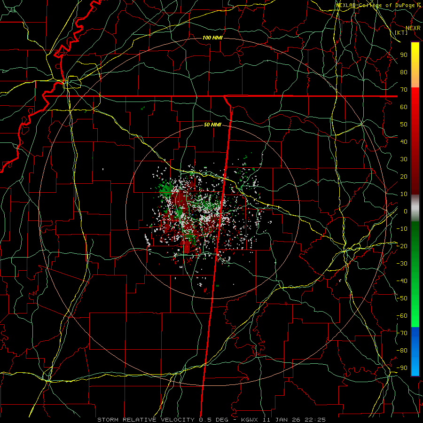The width and height of the screenshot is (423, 423).
Task: Click the "-70" scale value
Action: (402, 333)
